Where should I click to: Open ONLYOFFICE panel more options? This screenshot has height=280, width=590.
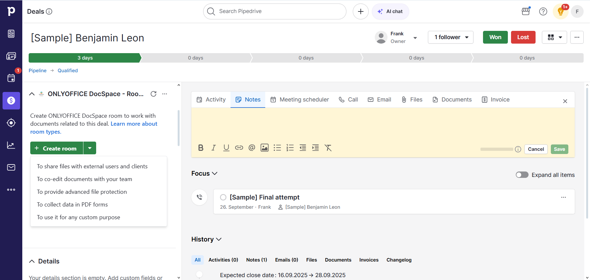pos(165,94)
